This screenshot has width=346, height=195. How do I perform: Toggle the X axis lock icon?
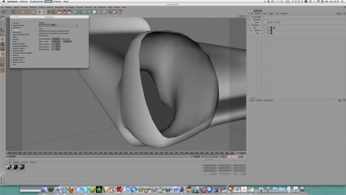point(39,12)
